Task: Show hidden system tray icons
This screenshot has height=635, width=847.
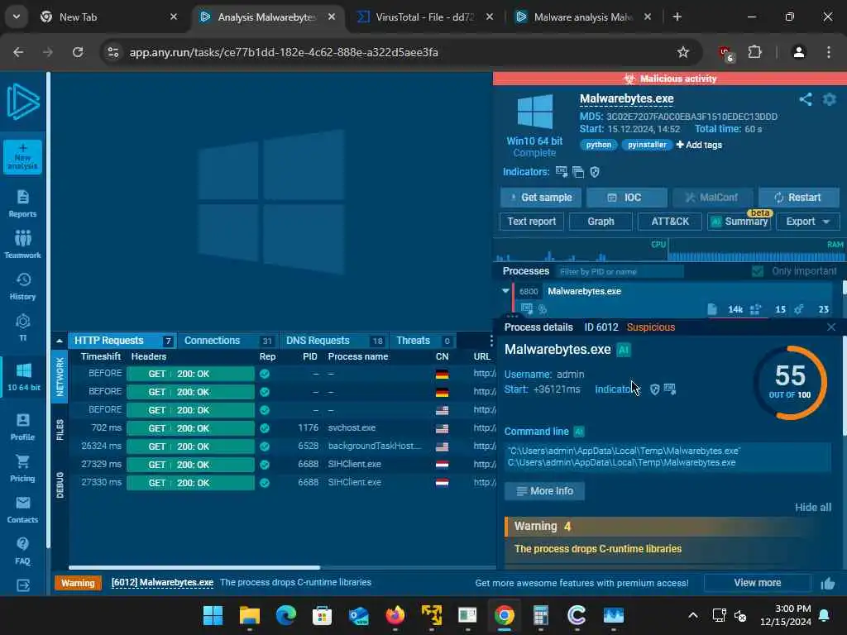Action: point(693,615)
